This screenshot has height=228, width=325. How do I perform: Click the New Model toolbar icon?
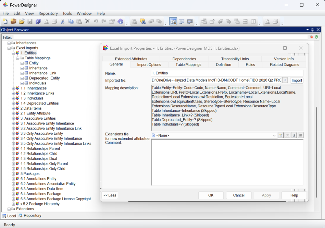click(x=5, y=21)
